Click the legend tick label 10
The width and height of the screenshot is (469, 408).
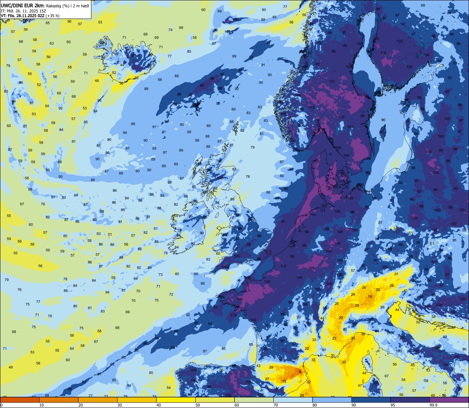tap(41, 405)
